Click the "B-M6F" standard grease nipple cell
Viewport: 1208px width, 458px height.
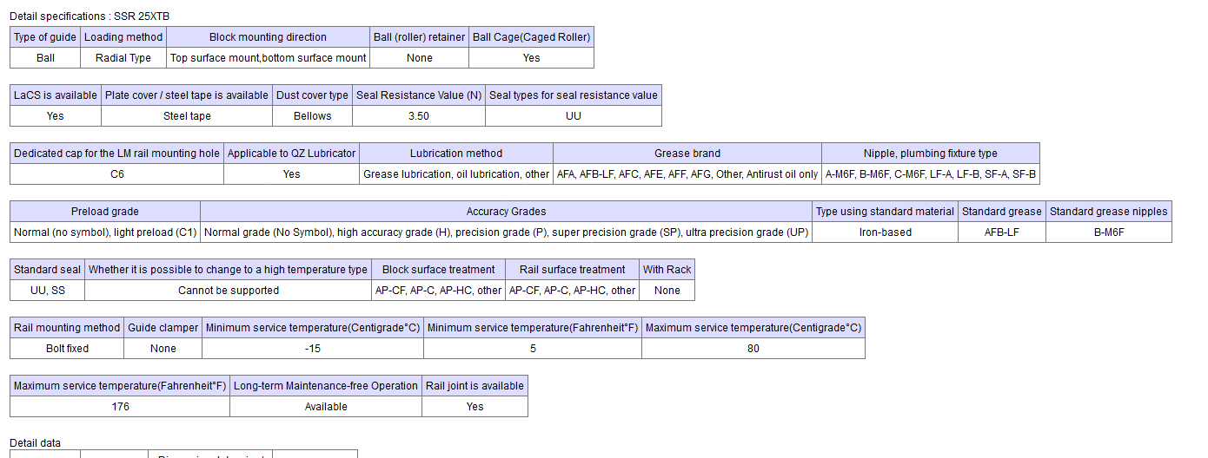tap(1108, 232)
